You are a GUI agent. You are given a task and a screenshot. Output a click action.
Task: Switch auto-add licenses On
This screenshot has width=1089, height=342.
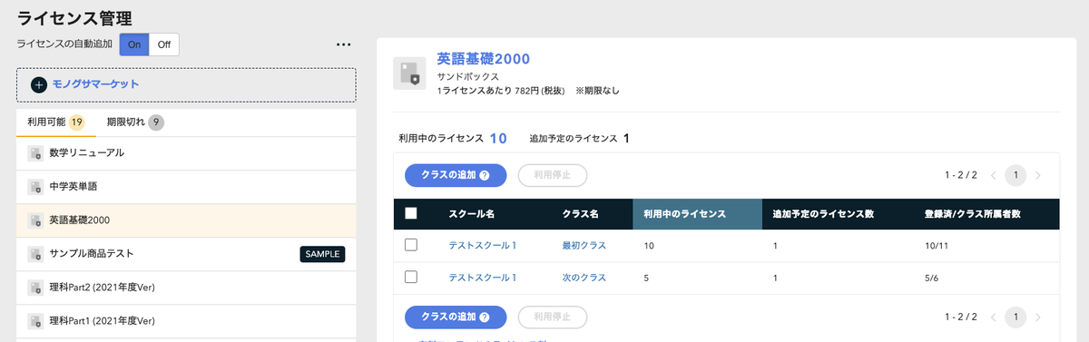pyautogui.click(x=134, y=44)
